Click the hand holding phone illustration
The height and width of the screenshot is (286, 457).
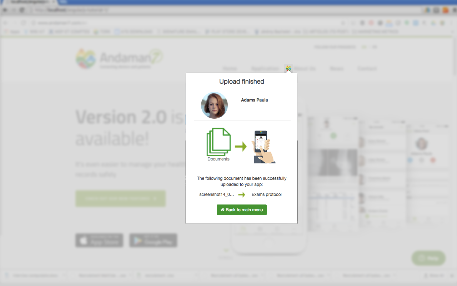[263, 147]
